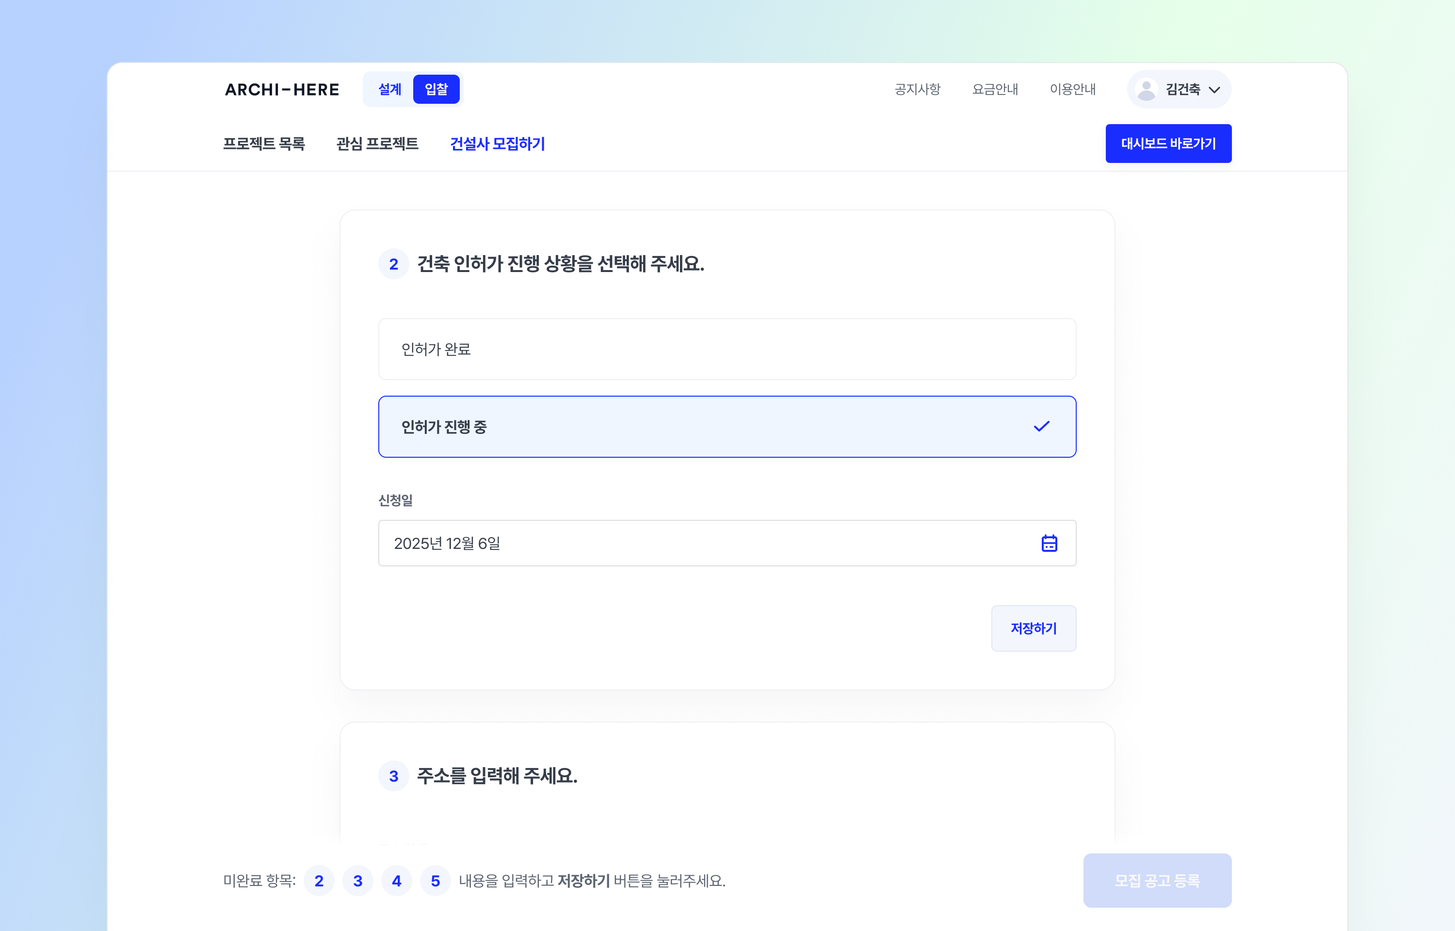Jump to incomplete item 2 badge

click(x=319, y=880)
